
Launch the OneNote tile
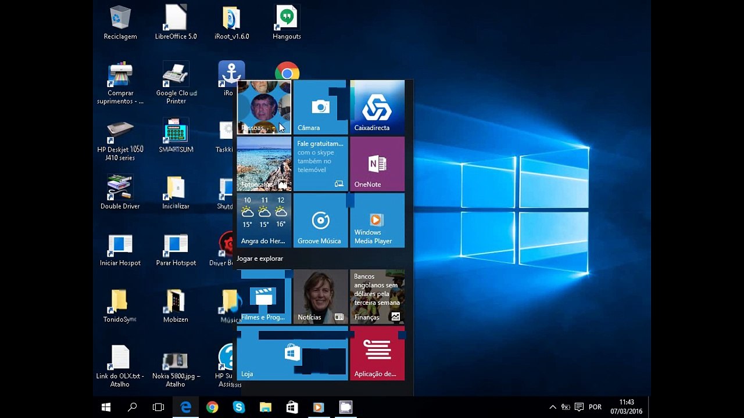(x=377, y=164)
